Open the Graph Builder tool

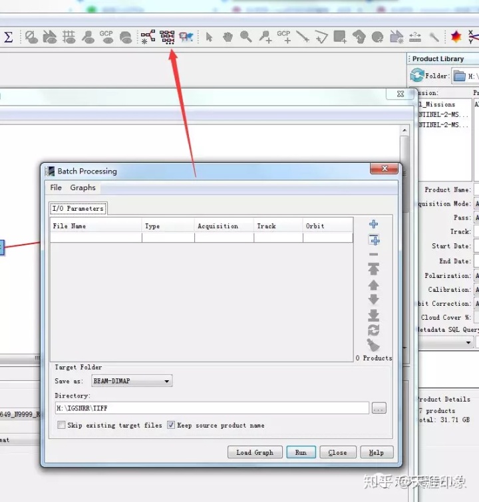148,37
